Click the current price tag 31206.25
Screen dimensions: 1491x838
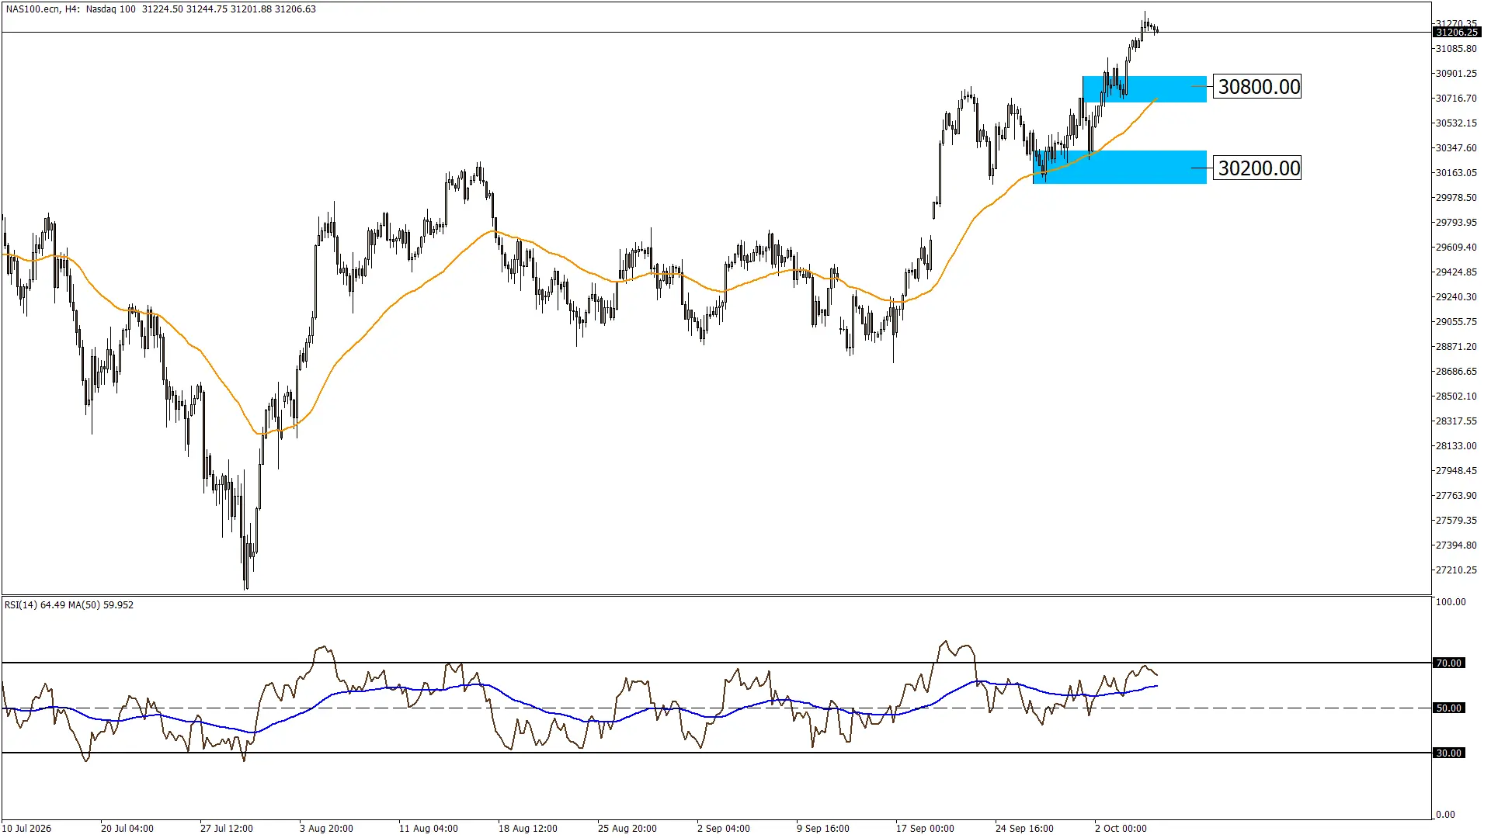[x=1457, y=32]
